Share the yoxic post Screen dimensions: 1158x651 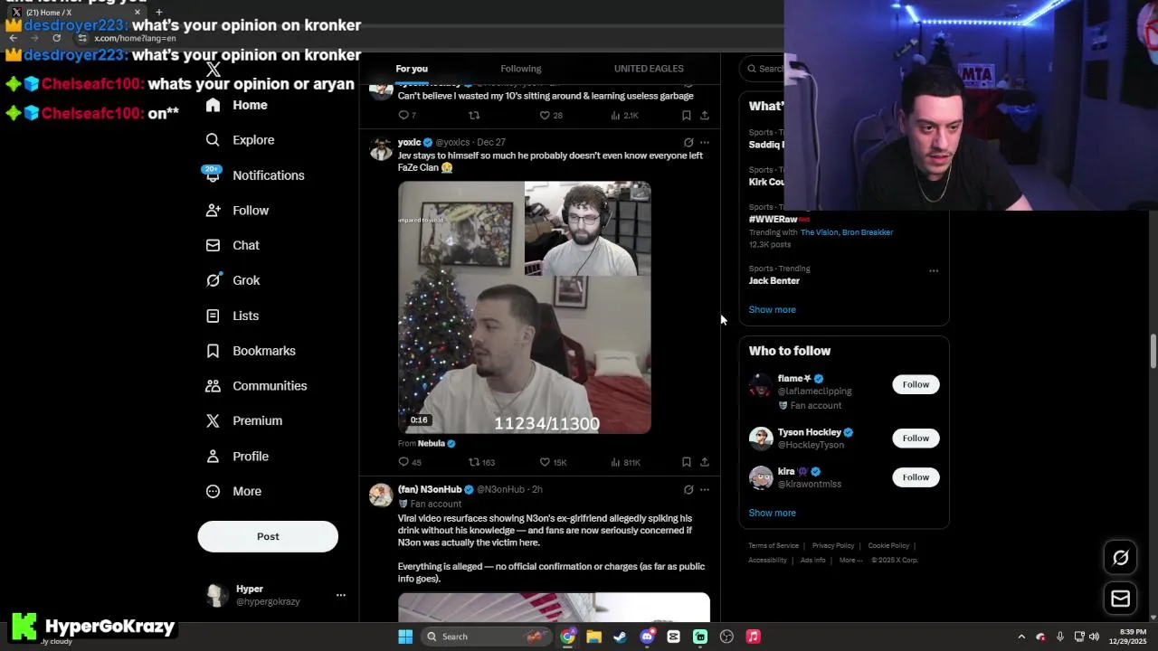point(705,462)
